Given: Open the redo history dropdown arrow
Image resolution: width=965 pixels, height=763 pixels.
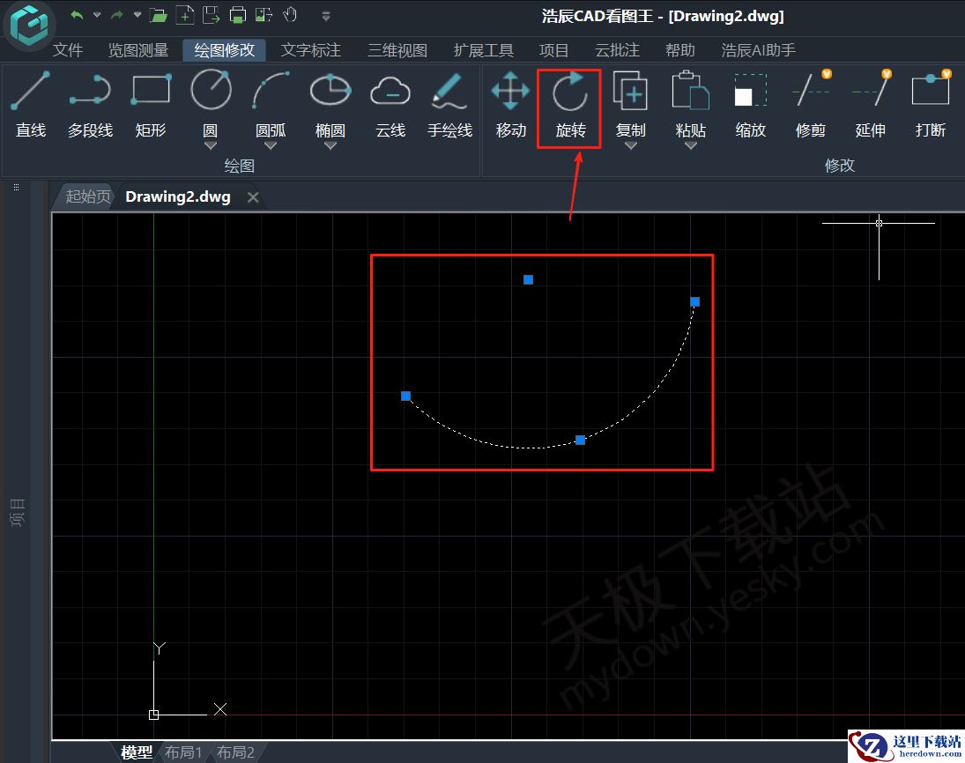Looking at the screenshot, I should (137, 15).
